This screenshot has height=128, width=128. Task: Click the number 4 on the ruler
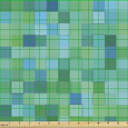click(39, 123)
